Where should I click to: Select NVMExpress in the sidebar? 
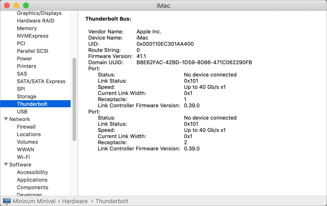click(x=32, y=36)
